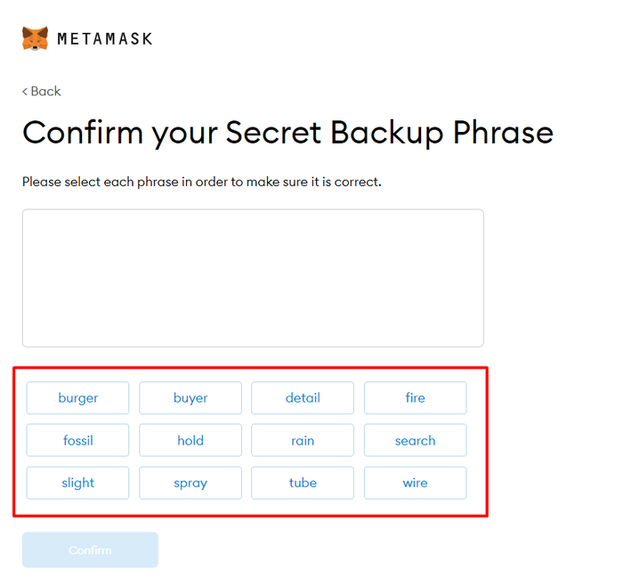Click the "fossil" word button
The image size is (623, 587).
click(77, 440)
